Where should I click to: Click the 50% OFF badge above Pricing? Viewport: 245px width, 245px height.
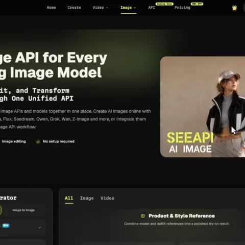click(197, 4)
